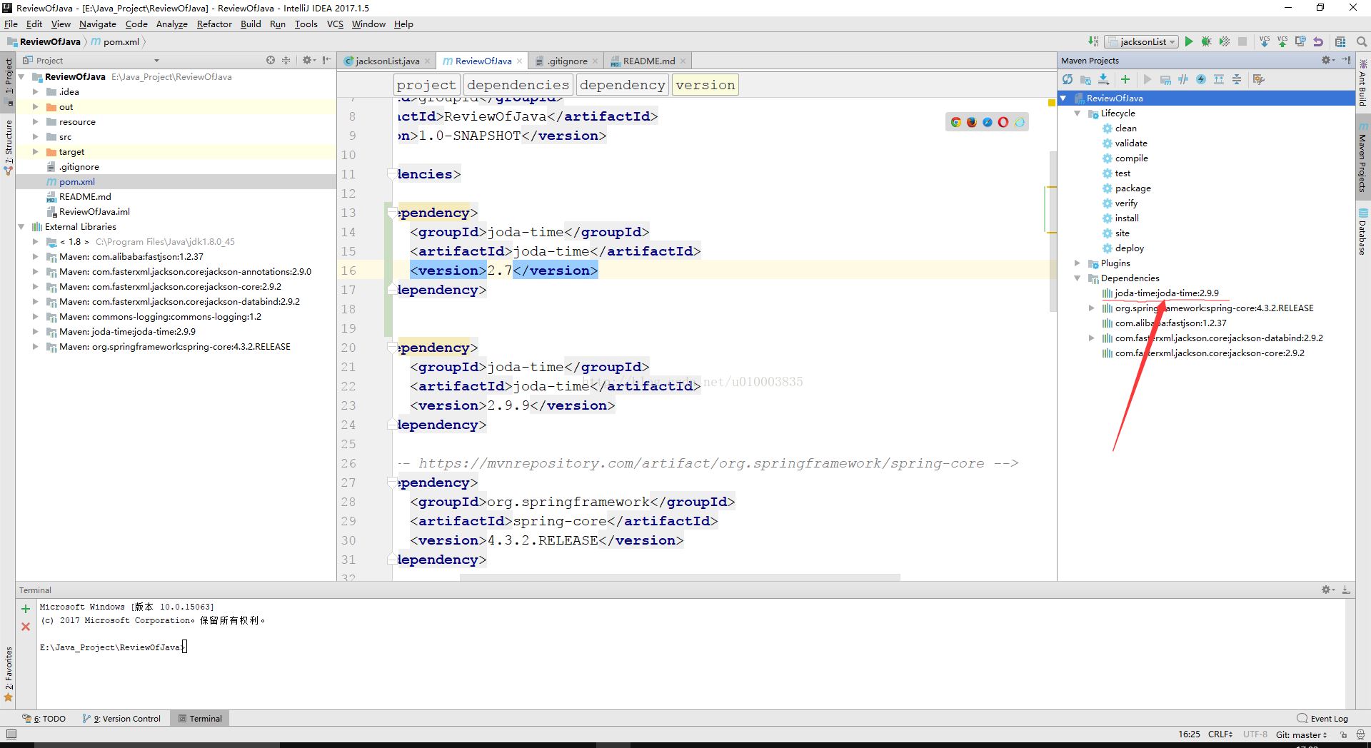
Task: Click the Debug bug icon
Action: pyautogui.click(x=1206, y=42)
